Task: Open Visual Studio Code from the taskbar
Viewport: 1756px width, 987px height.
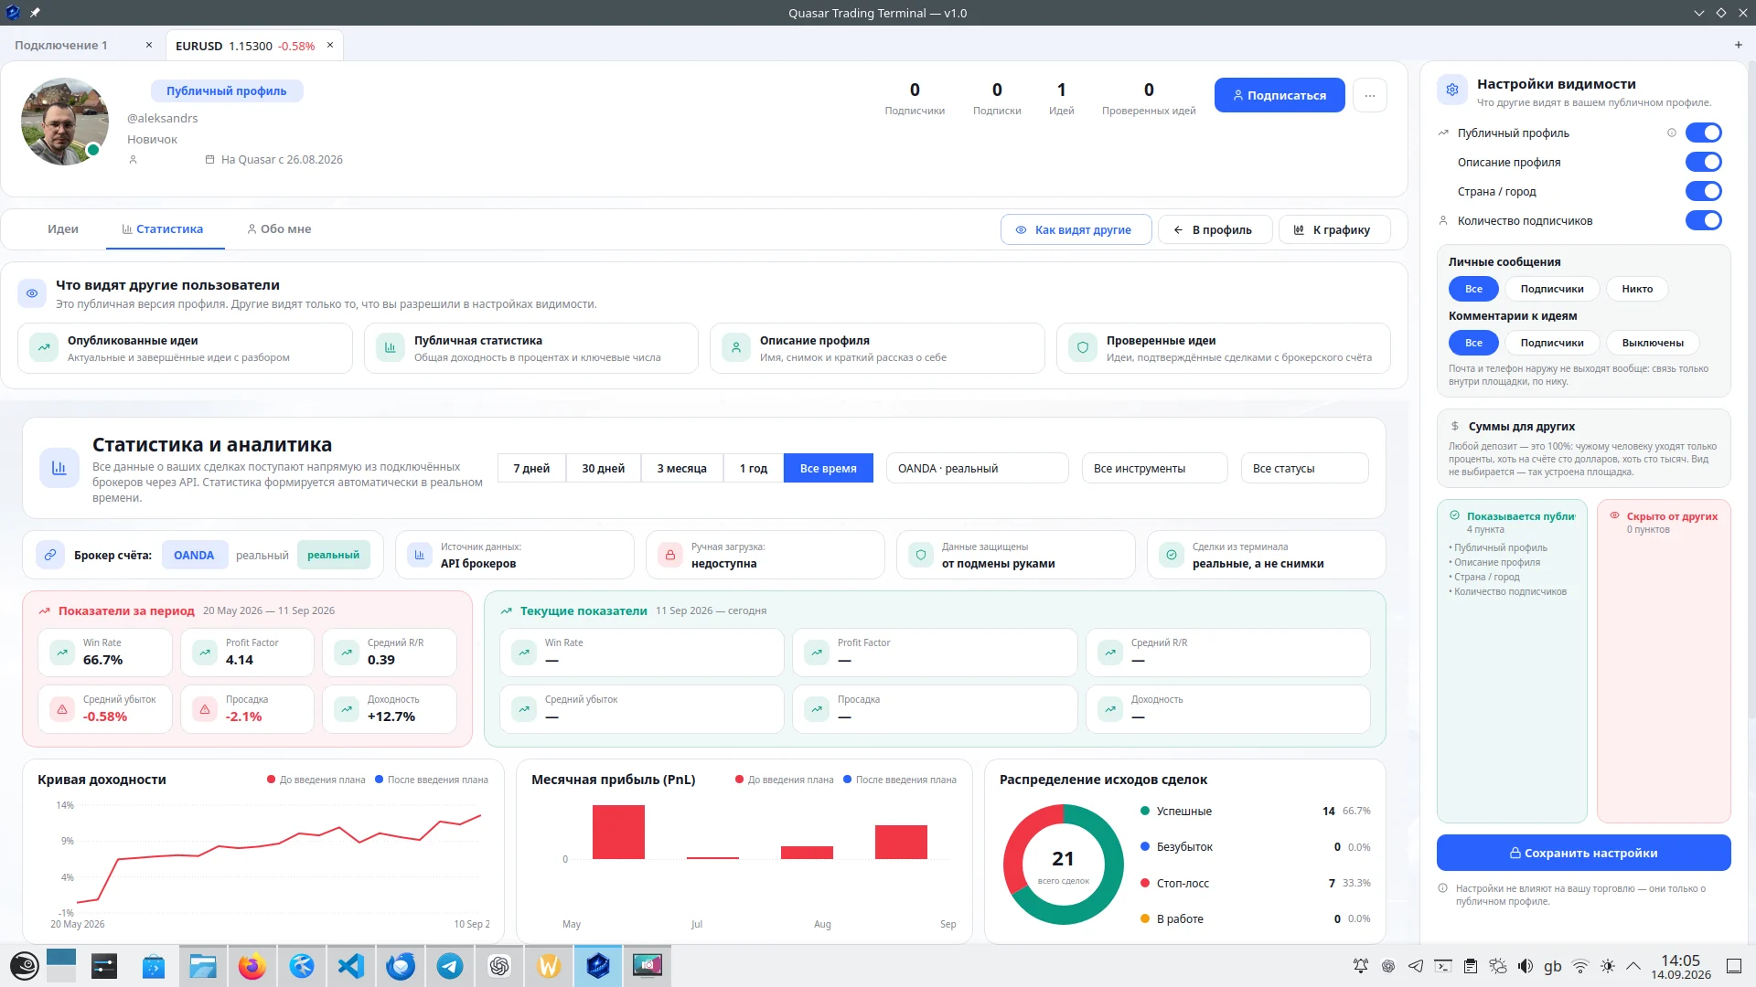Action: (x=351, y=966)
